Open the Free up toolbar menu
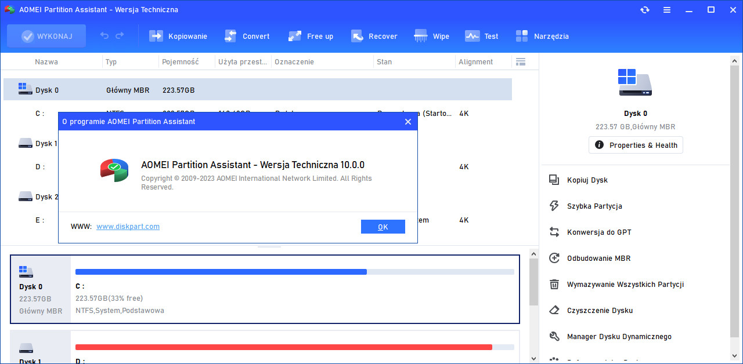This screenshot has height=364, width=743. 311,36
